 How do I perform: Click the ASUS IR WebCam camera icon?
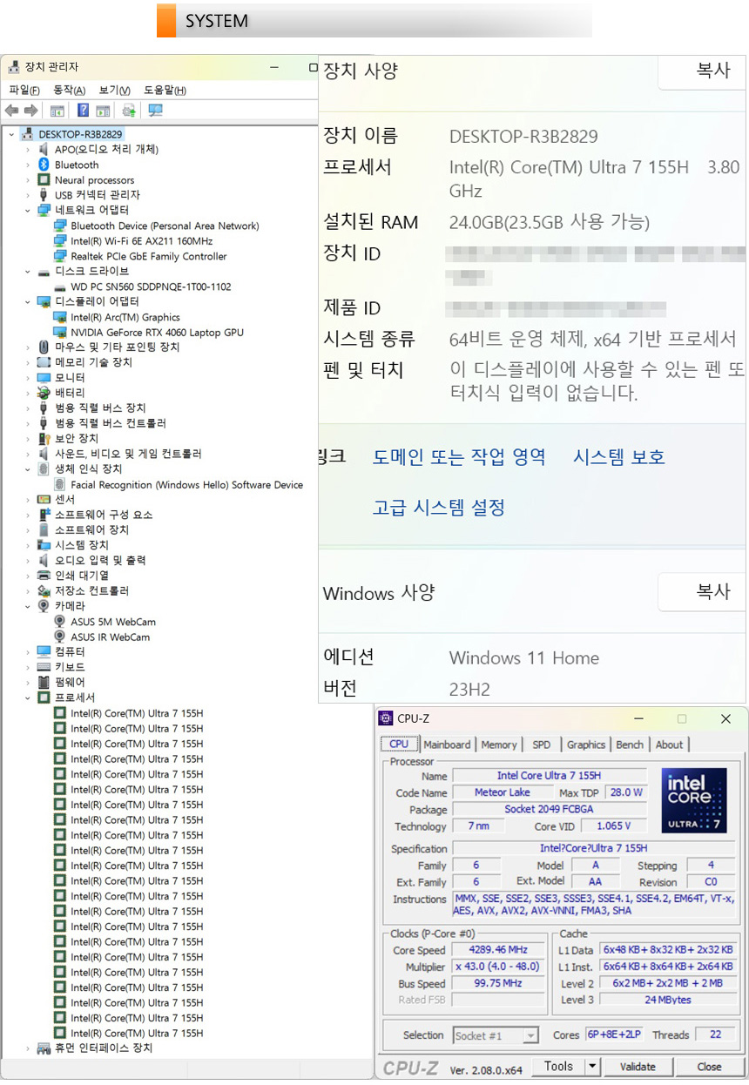[60, 637]
